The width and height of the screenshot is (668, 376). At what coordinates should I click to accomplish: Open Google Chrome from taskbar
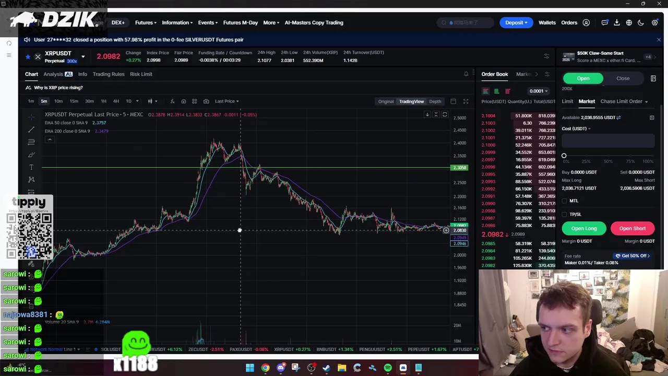click(x=265, y=368)
